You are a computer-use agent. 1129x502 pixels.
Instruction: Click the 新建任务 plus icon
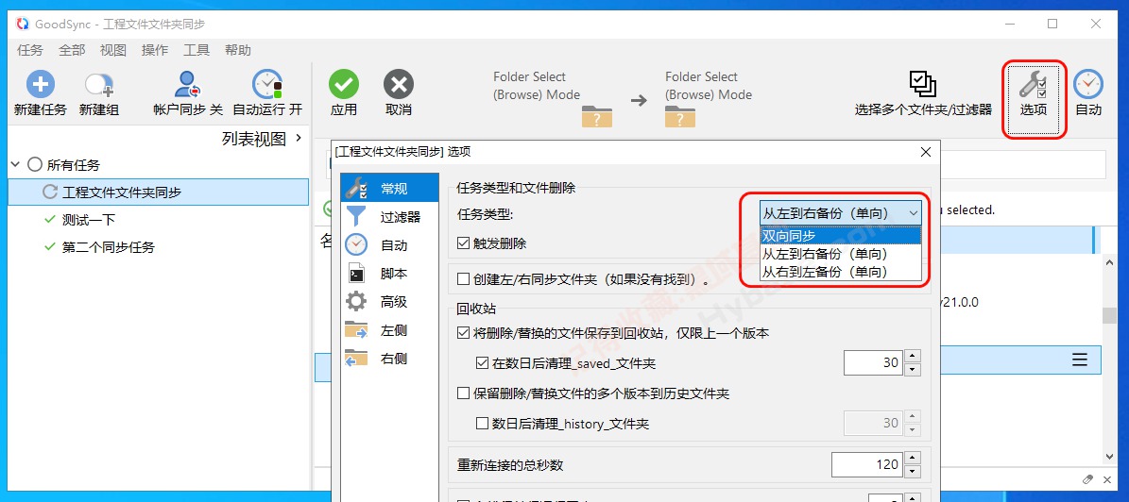point(40,85)
